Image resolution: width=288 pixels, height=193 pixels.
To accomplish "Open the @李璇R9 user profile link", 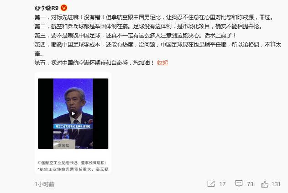I will click(47, 8).
